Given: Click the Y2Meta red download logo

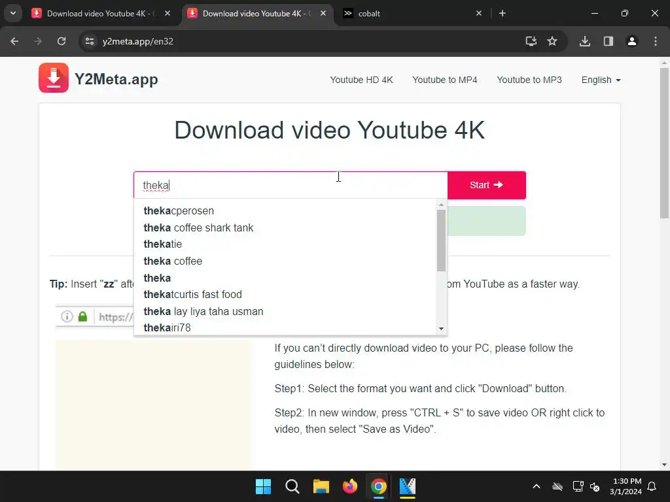Looking at the screenshot, I should 54,78.
